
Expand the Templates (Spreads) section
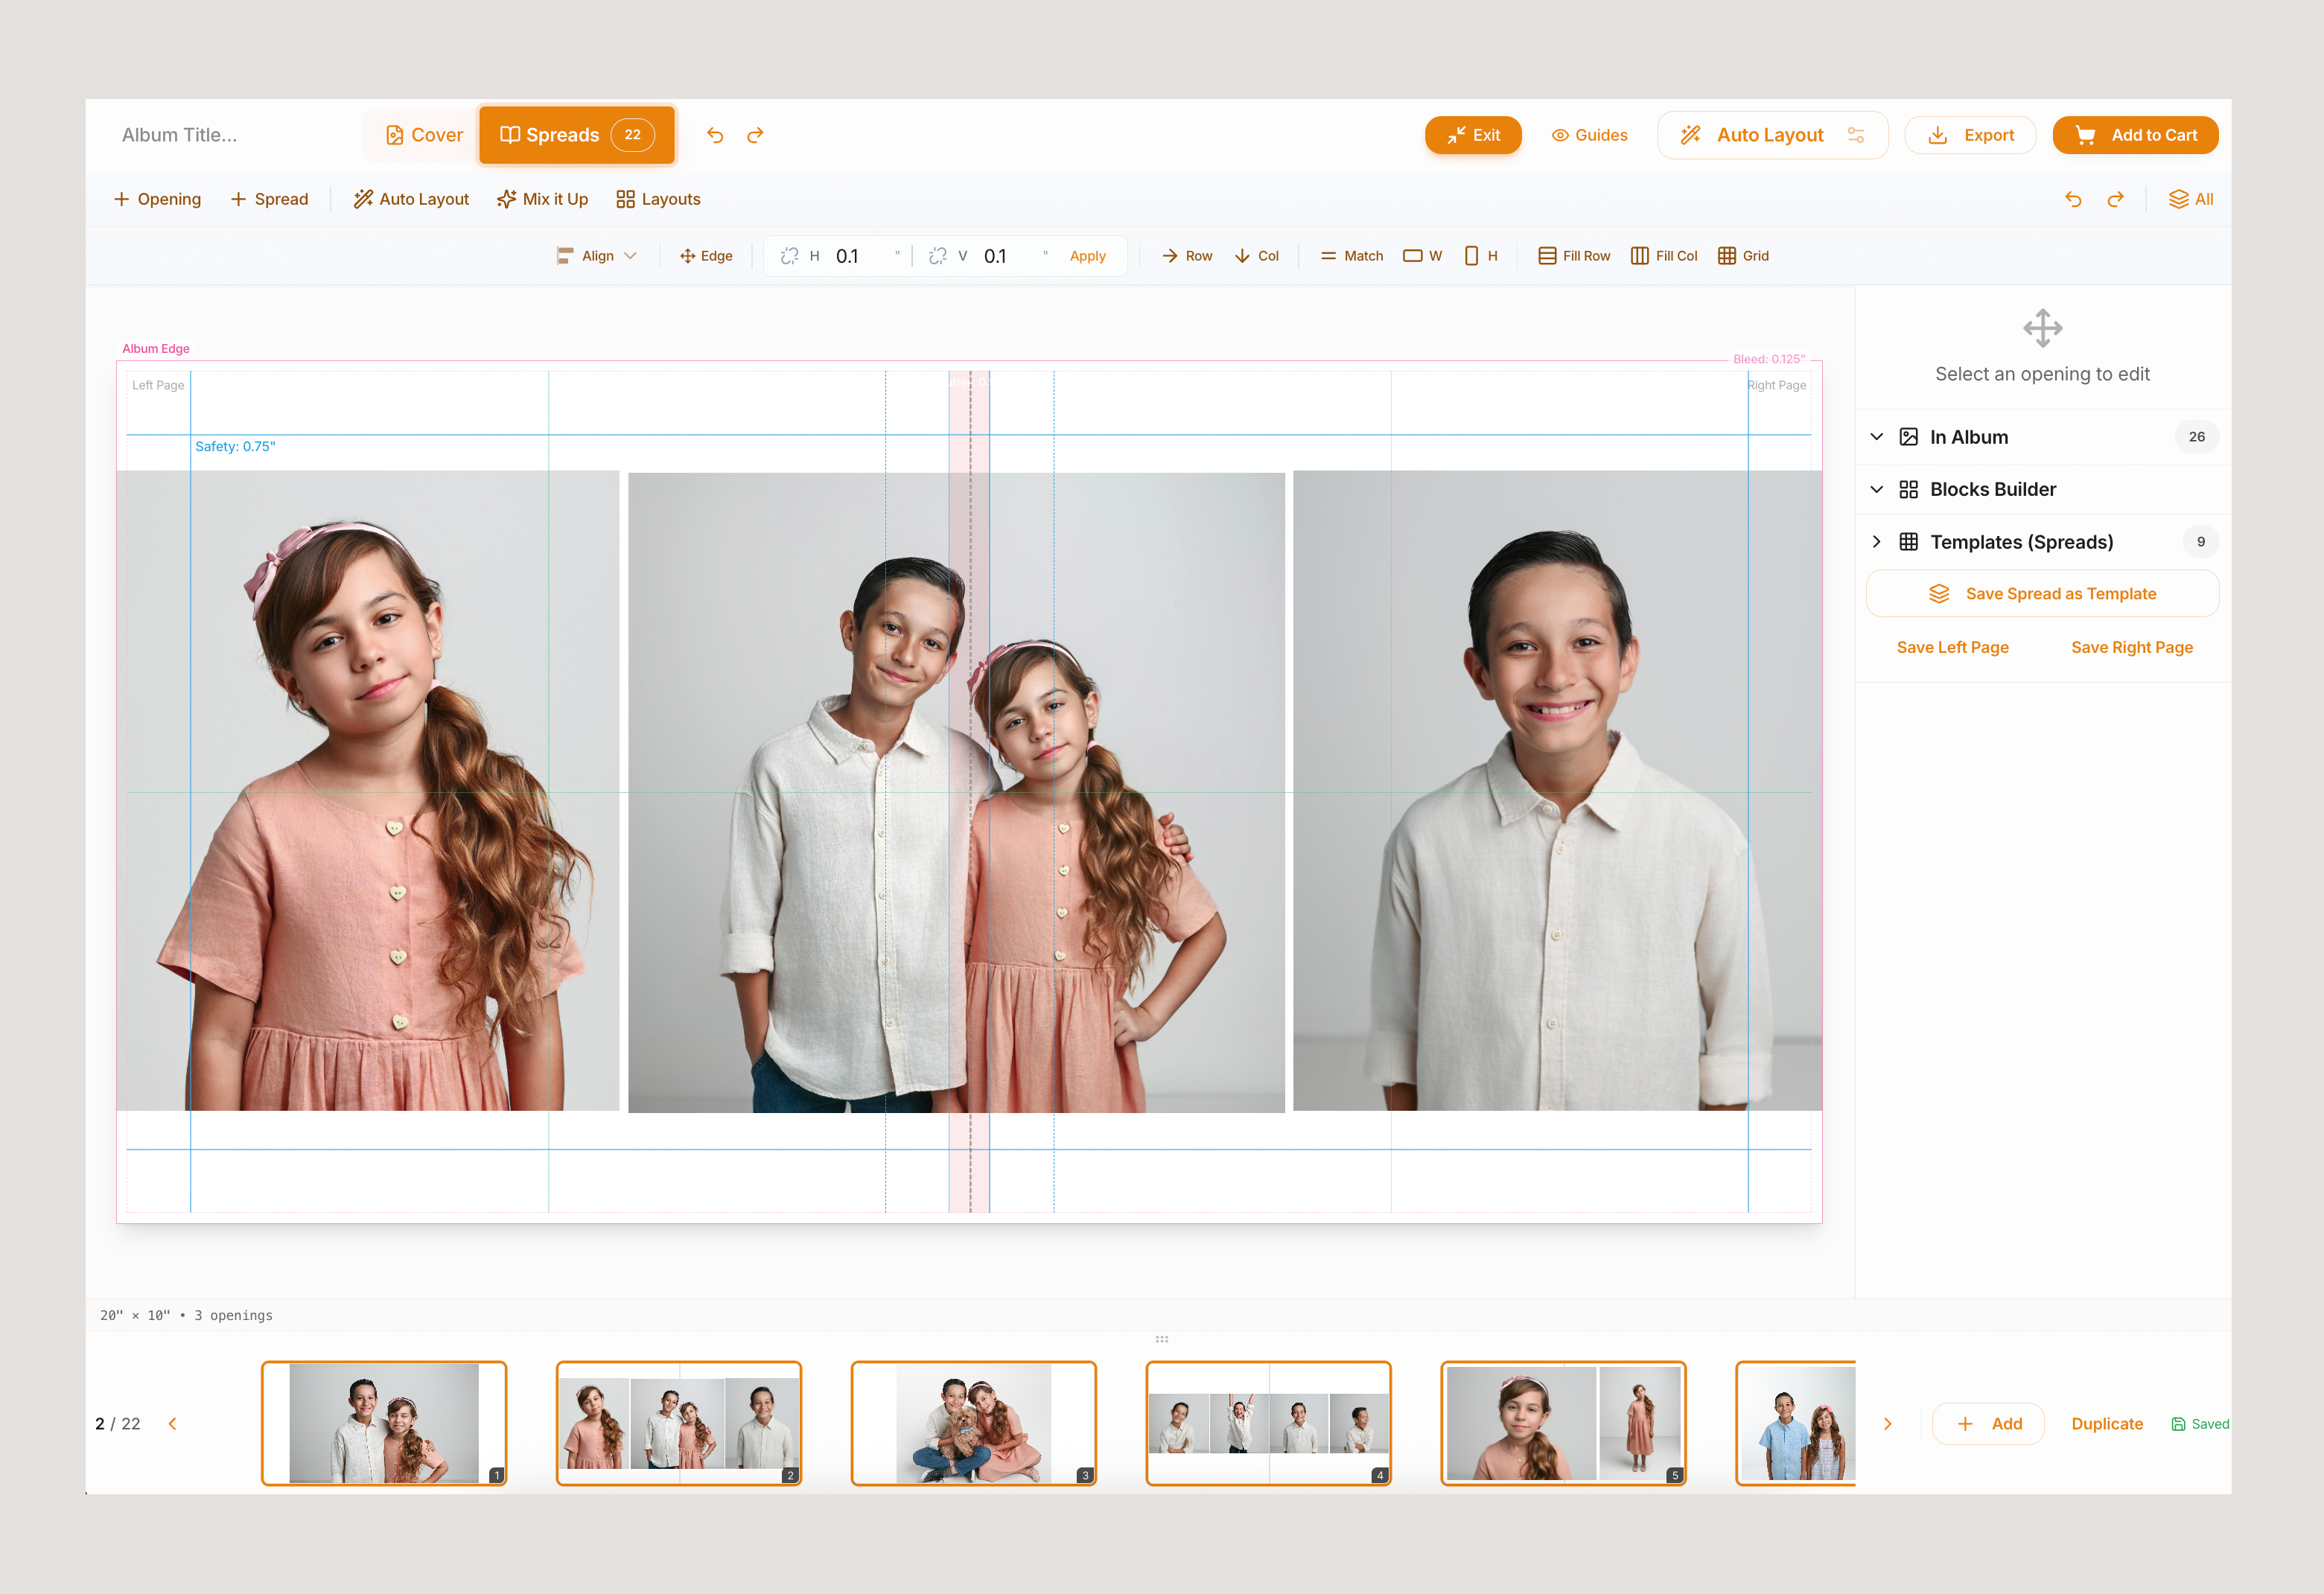[x=1877, y=542]
